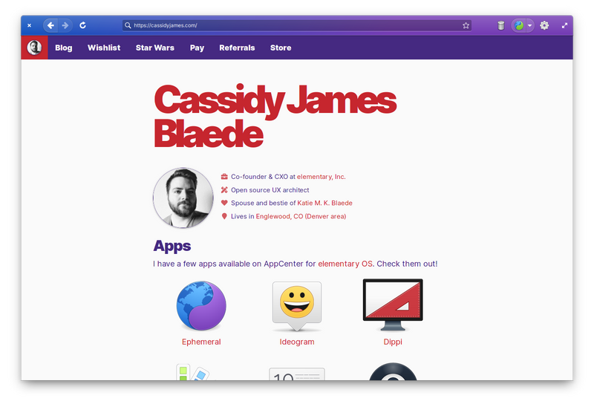Viewport: 594px width, 407px height.
Task: Click the avatar home logo in navbar
Action: 34,48
